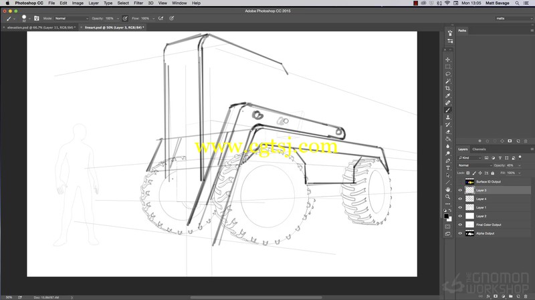Select the Magic Wand tool
This screenshot has width=535, height=300.
point(447,81)
